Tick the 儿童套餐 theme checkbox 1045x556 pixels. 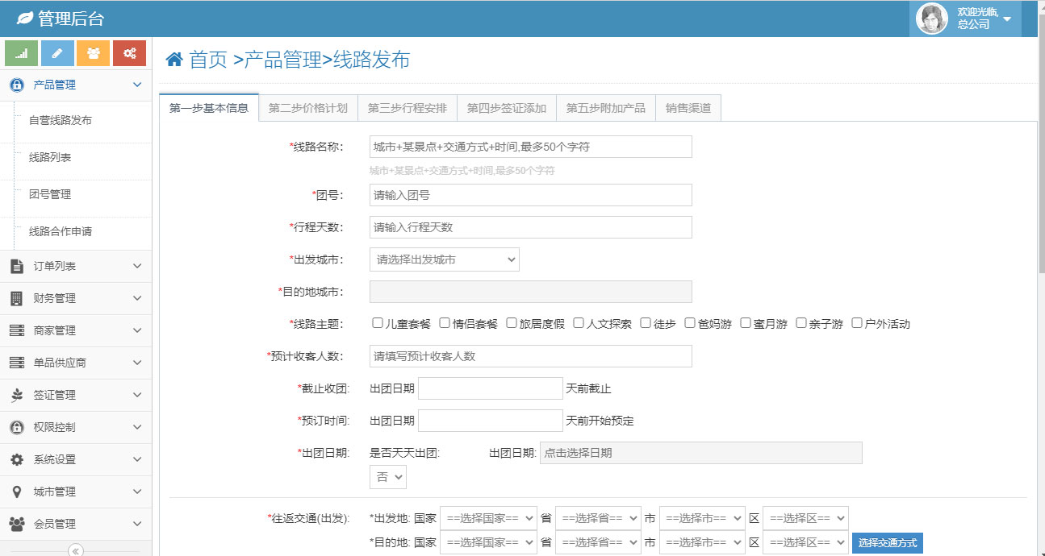pos(378,323)
